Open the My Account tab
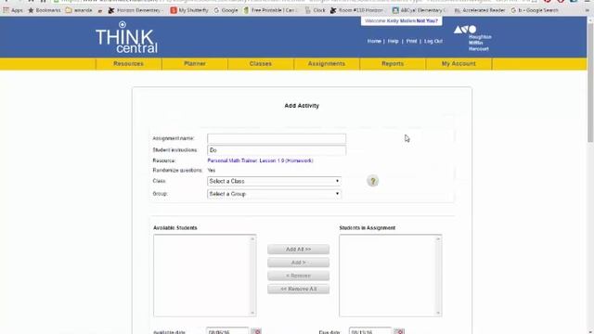 [x=458, y=64]
